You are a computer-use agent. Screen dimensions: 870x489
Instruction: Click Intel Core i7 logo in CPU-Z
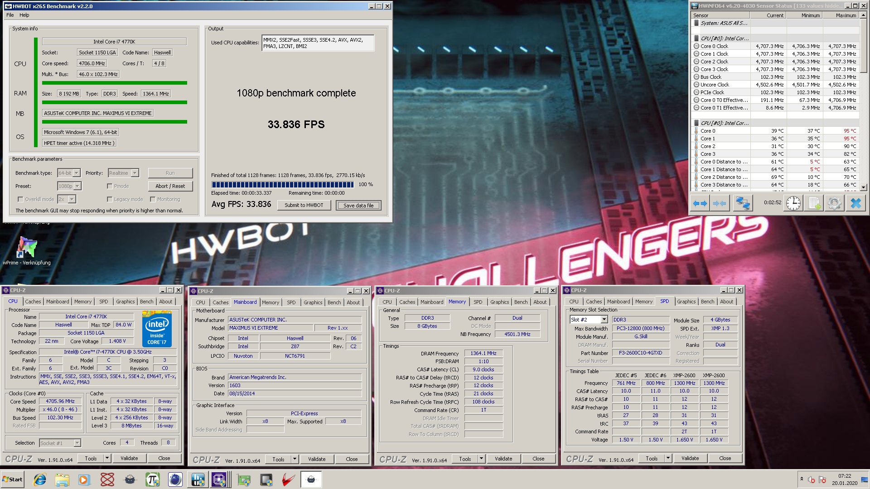[x=157, y=329]
